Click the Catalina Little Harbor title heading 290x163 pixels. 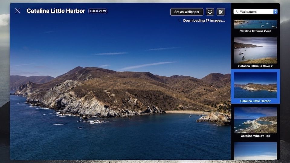(56, 11)
